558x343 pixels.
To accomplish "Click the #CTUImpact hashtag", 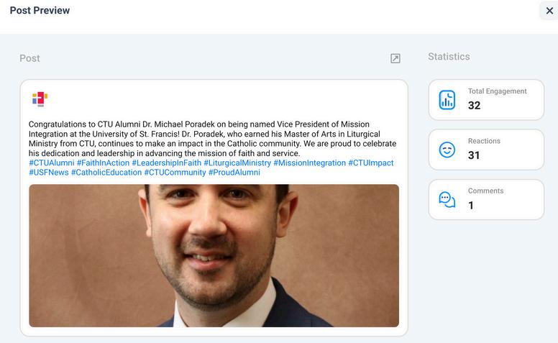I will tap(371, 163).
